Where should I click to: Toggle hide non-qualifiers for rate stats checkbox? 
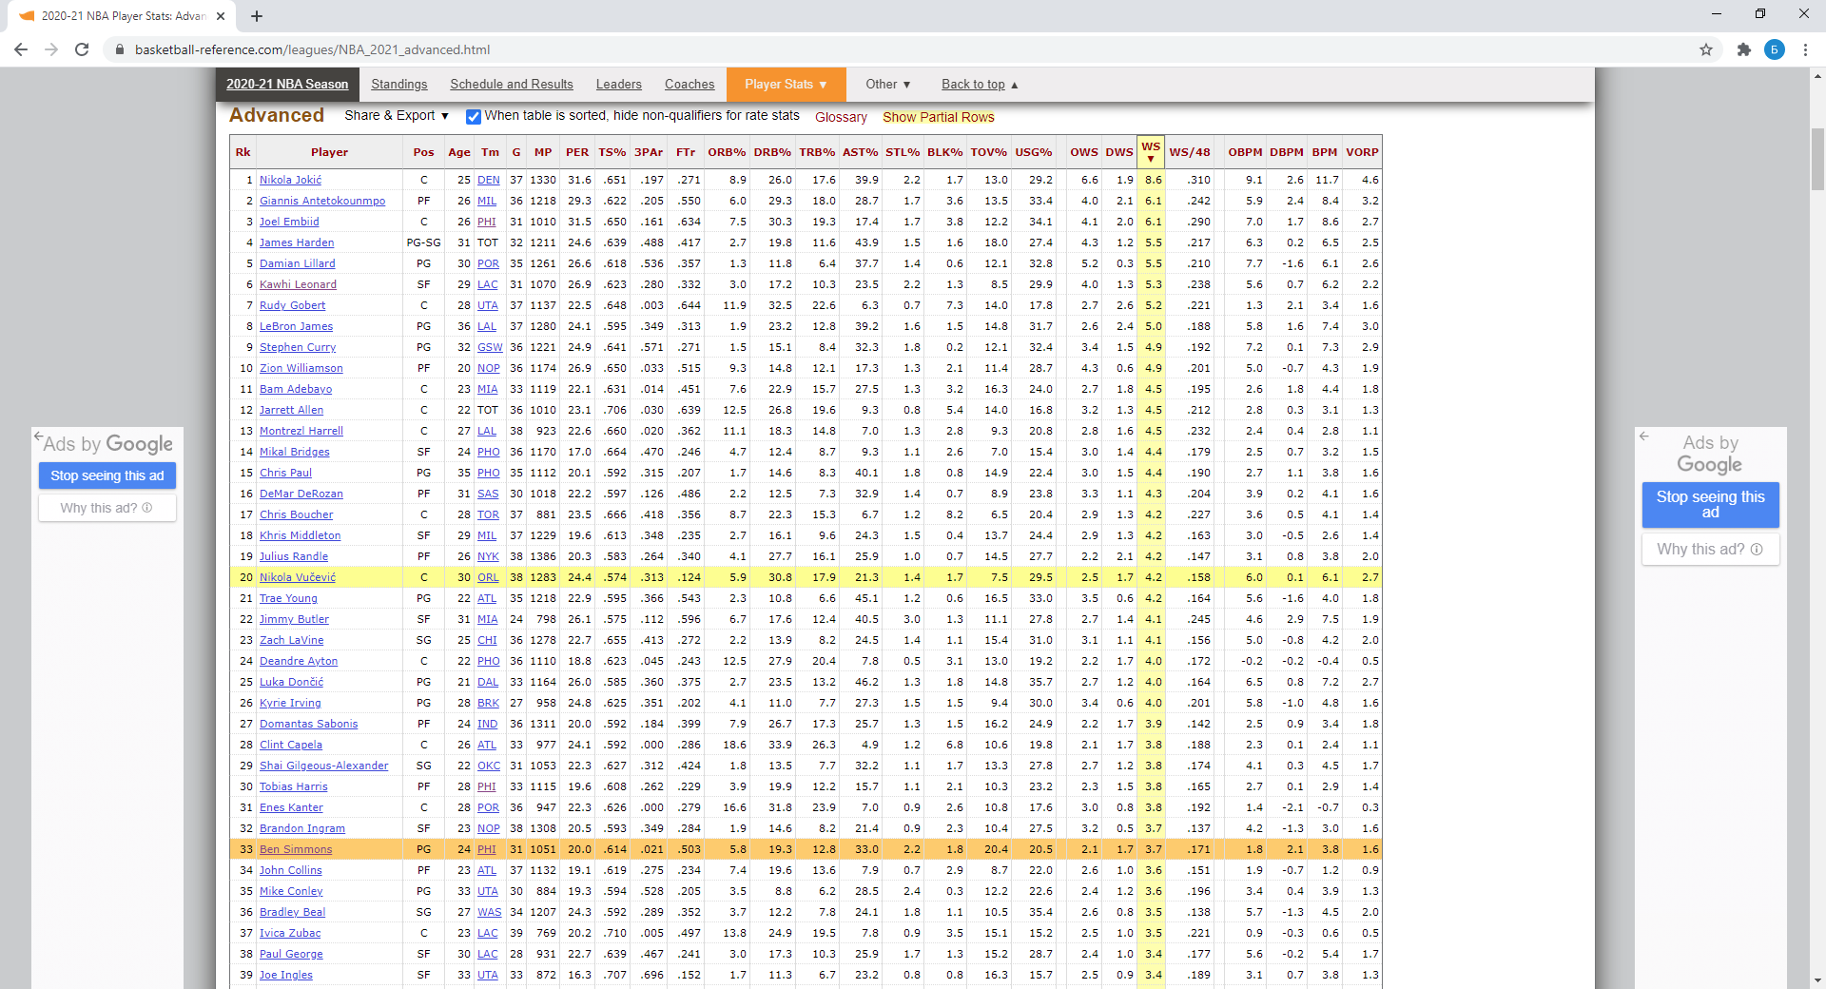click(x=473, y=117)
